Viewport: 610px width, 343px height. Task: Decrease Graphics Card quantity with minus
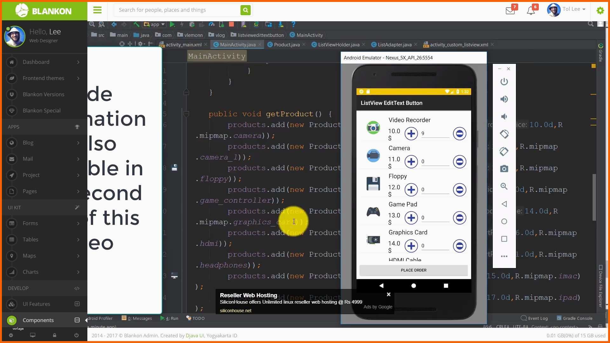(x=459, y=246)
